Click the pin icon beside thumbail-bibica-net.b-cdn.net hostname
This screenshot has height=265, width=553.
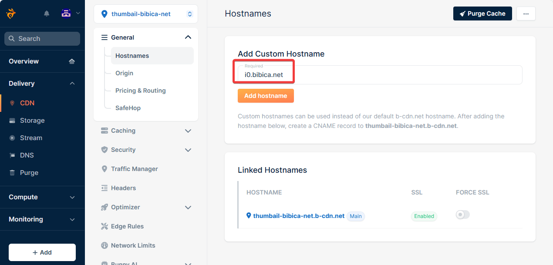pyautogui.click(x=249, y=216)
